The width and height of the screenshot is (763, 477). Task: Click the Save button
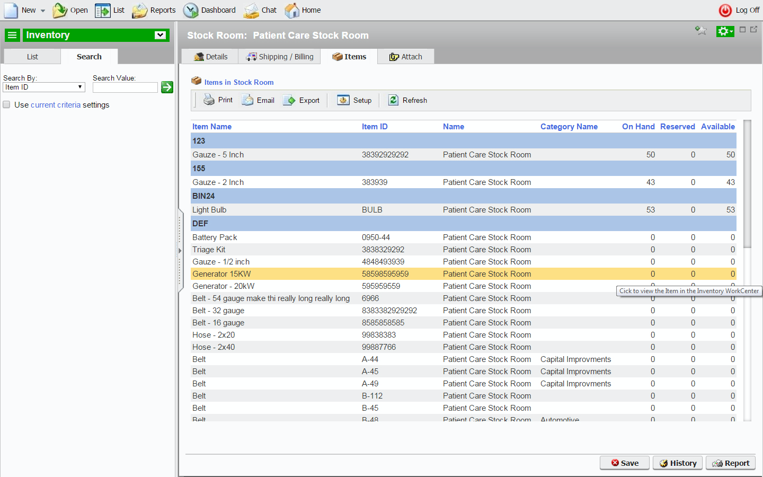625,463
